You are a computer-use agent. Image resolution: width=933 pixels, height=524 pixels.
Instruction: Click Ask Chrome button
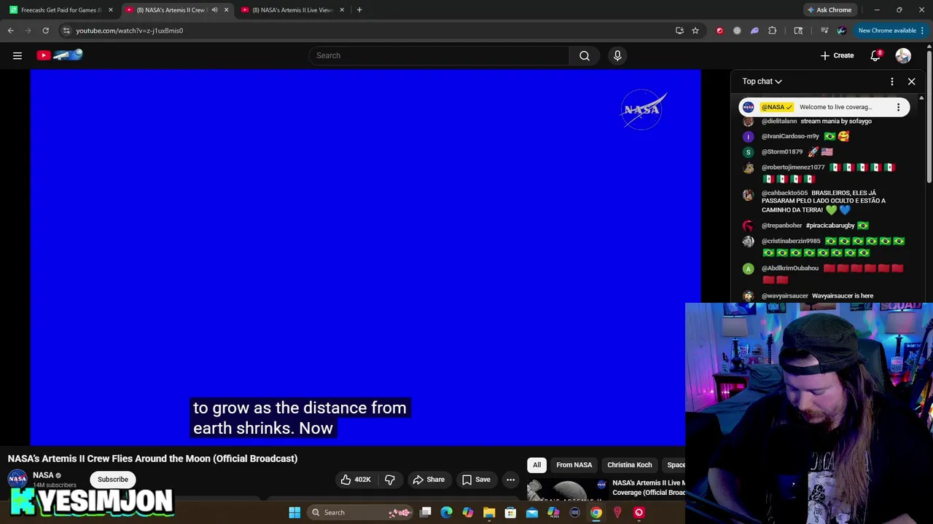point(829,10)
